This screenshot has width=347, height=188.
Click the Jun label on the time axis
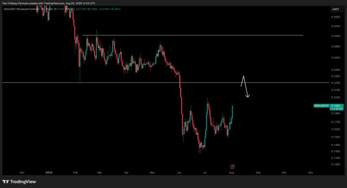179,173
